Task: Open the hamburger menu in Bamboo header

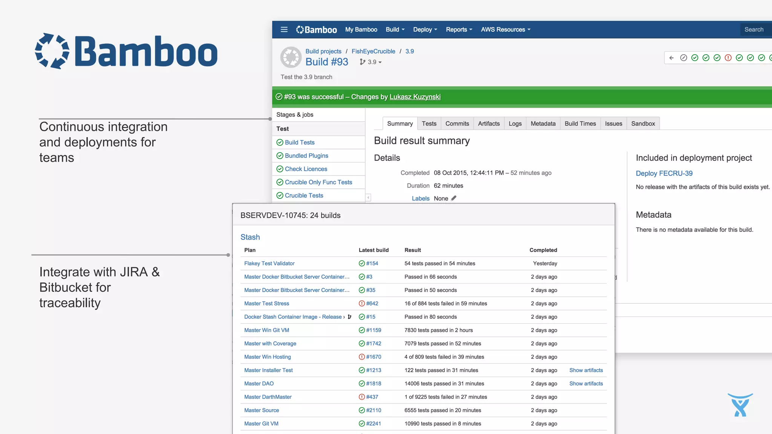Action: click(x=284, y=29)
